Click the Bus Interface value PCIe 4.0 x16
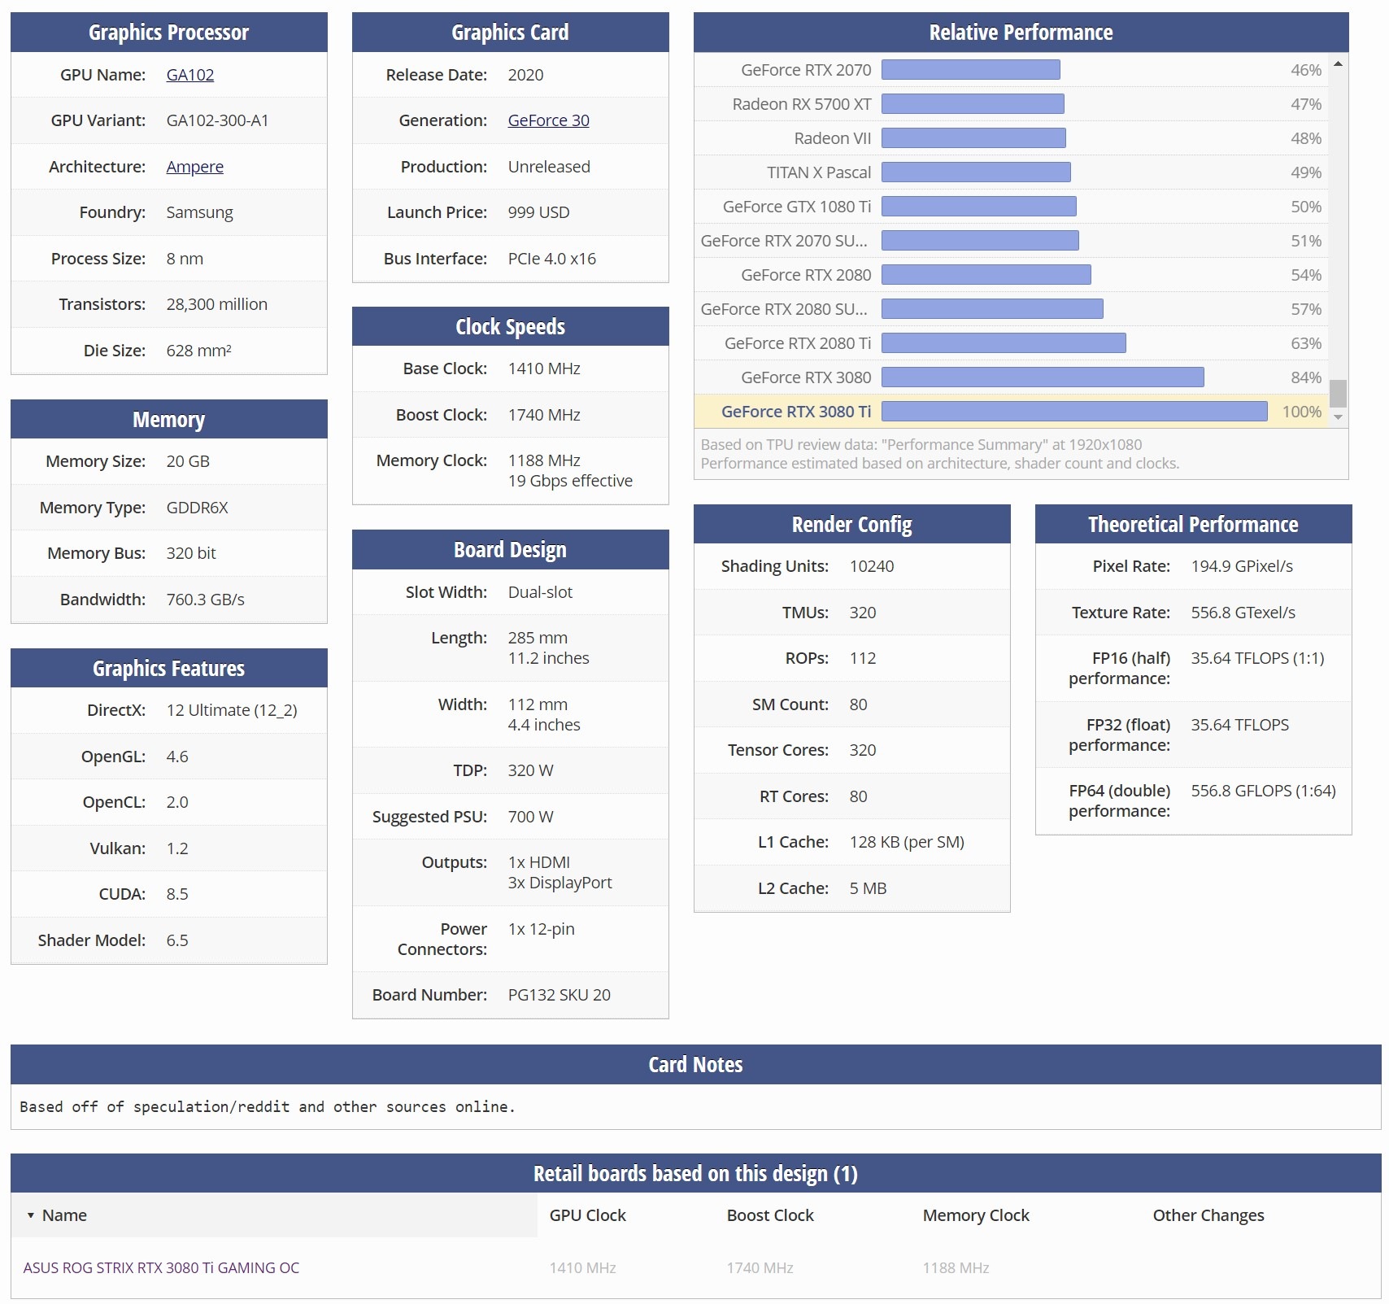The height and width of the screenshot is (1304, 1389). tap(551, 259)
